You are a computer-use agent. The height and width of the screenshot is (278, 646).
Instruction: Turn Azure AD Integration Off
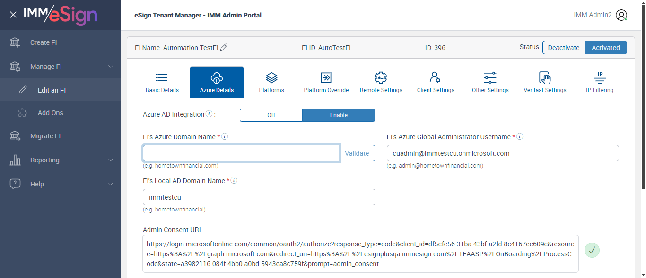271,115
